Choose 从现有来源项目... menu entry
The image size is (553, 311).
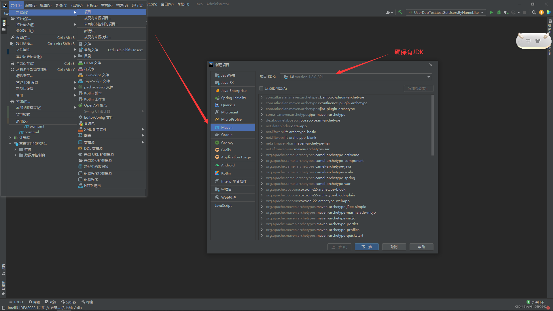[x=112, y=18]
